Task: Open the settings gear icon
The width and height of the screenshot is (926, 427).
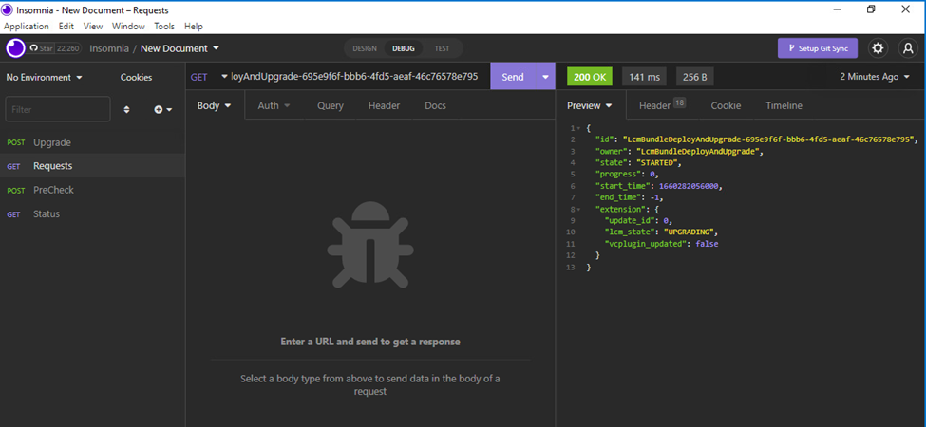Action: pos(878,48)
